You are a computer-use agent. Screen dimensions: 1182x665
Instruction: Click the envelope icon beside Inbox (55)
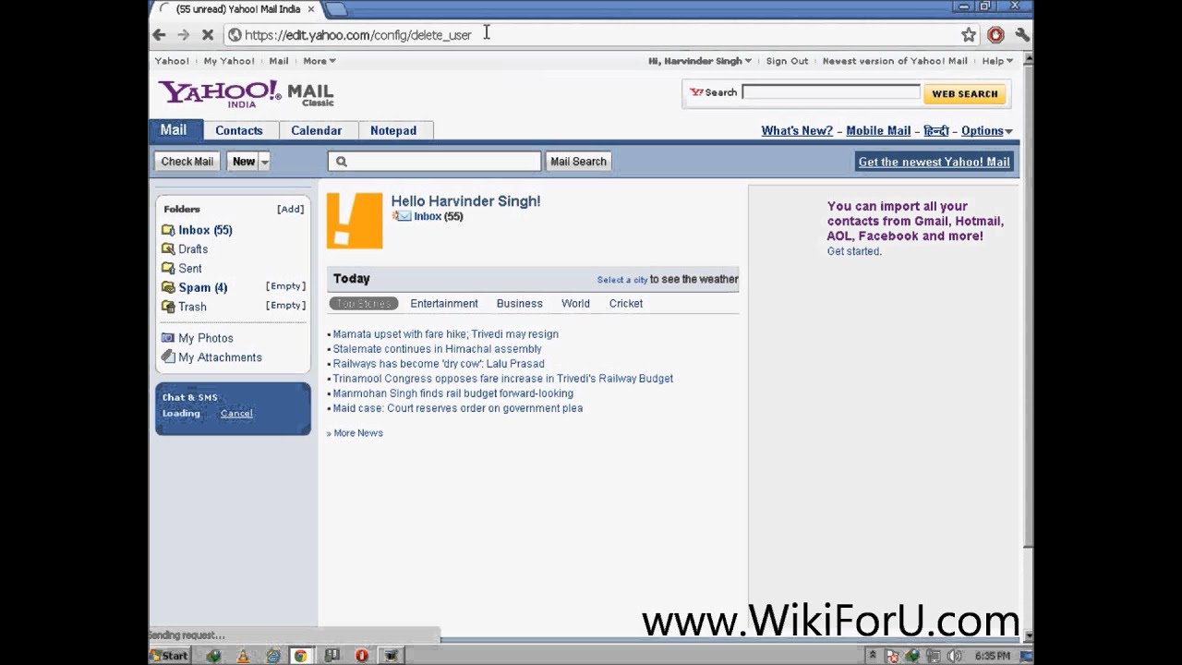pyautogui.click(x=402, y=216)
